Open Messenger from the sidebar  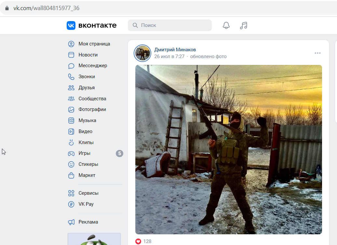[x=93, y=66]
